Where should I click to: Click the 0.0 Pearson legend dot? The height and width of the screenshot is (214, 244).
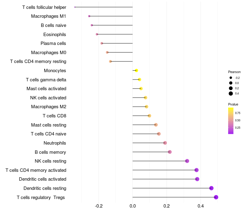(231, 83)
